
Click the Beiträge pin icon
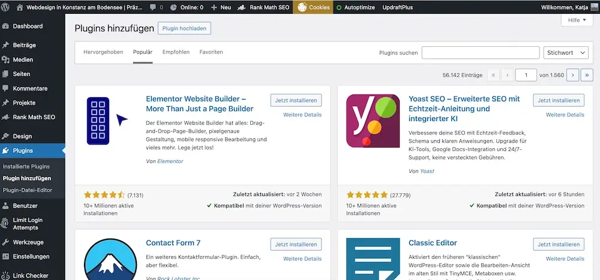tap(5, 45)
